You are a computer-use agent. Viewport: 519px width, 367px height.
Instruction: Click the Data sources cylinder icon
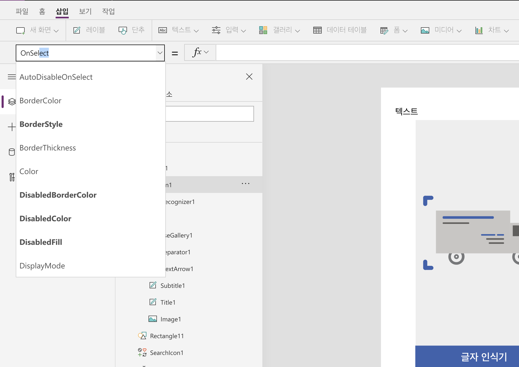12,152
